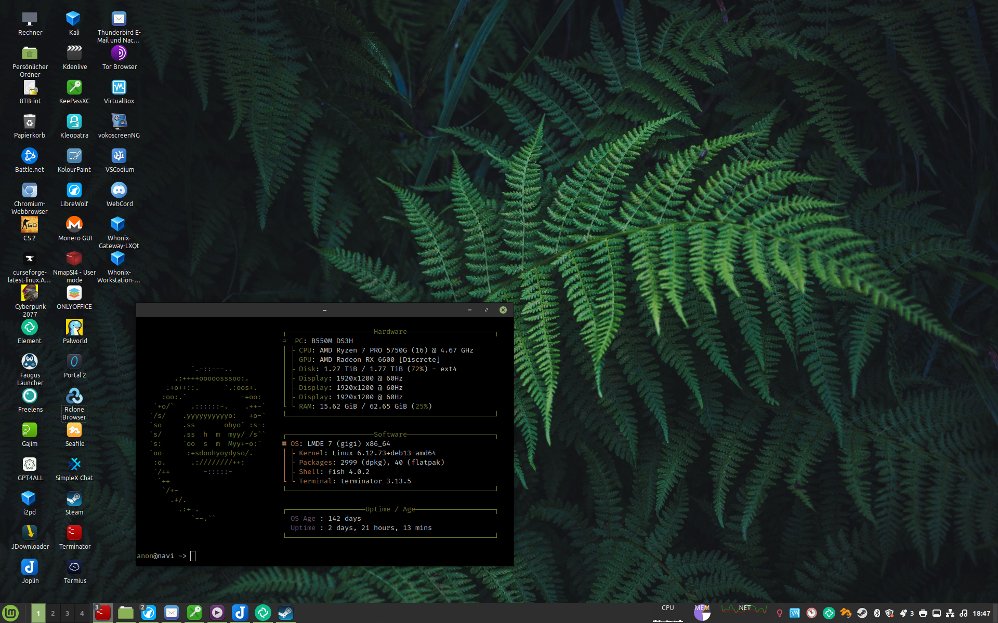The height and width of the screenshot is (623, 998).
Task: Open the sound volume tray applet
Action: pyautogui.click(x=963, y=613)
